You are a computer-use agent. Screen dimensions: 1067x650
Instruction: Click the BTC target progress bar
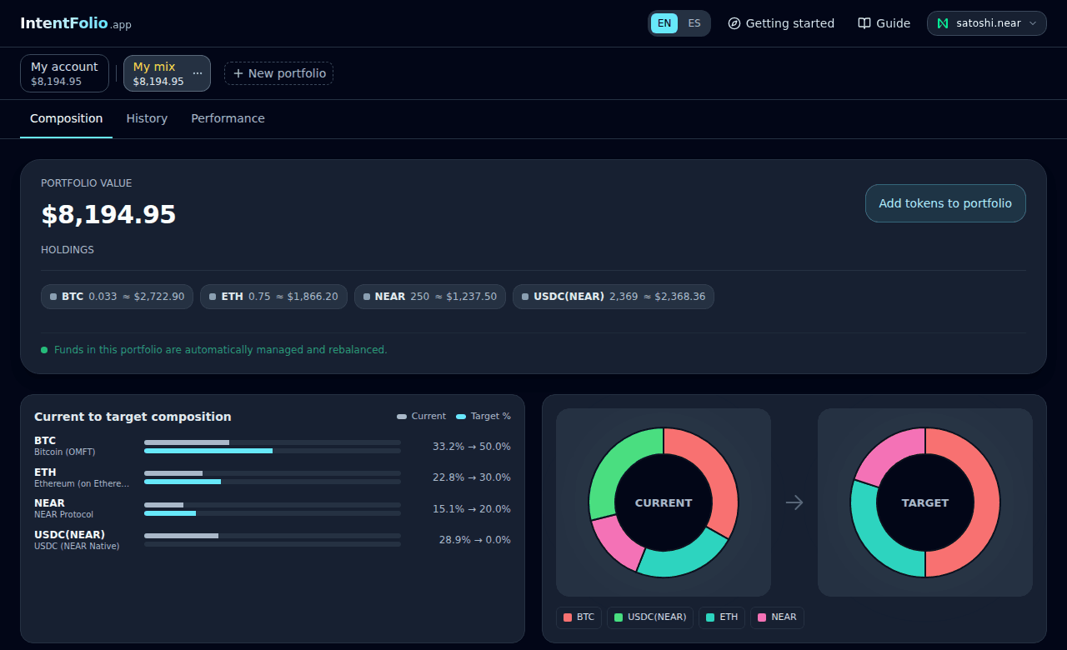click(273, 451)
